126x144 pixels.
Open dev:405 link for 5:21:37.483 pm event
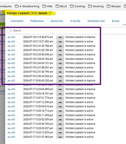click(11, 137)
